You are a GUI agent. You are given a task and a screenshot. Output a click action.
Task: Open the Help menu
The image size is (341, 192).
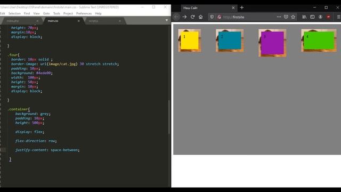click(98, 13)
